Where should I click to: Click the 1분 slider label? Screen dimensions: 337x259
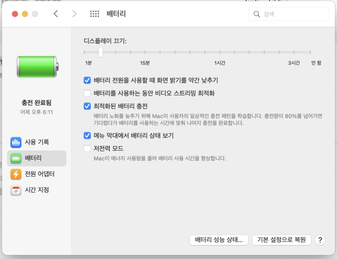pyautogui.click(x=89, y=63)
